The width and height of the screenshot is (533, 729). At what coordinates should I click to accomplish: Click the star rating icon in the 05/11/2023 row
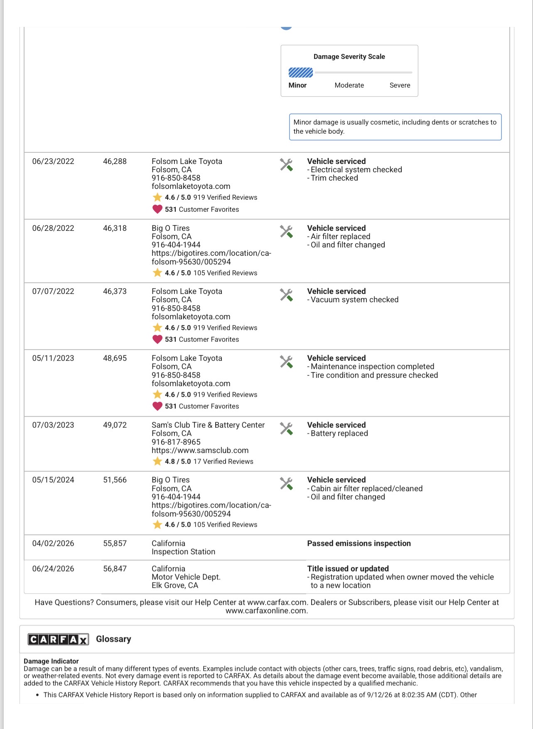(x=157, y=394)
